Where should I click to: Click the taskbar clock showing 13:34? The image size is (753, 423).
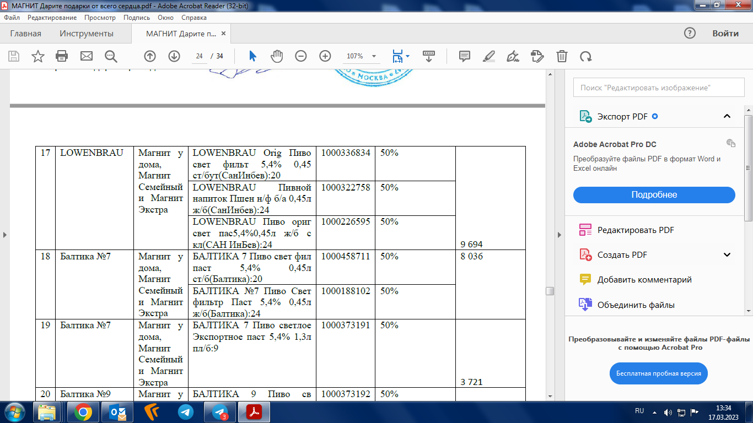(x=724, y=408)
